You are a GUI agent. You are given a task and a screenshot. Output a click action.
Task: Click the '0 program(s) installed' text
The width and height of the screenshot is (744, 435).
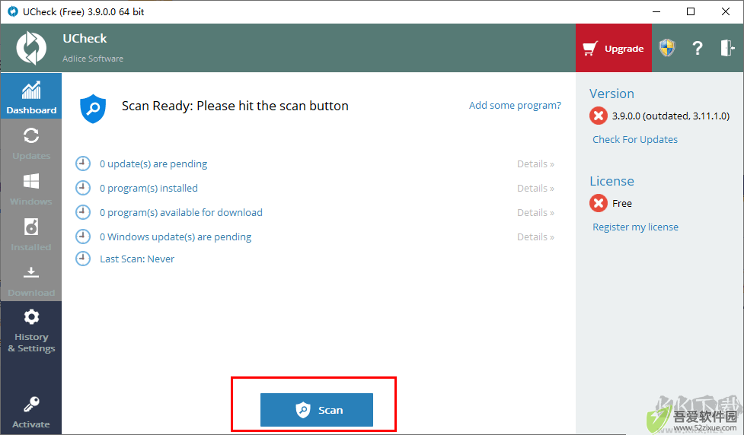point(148,188)
